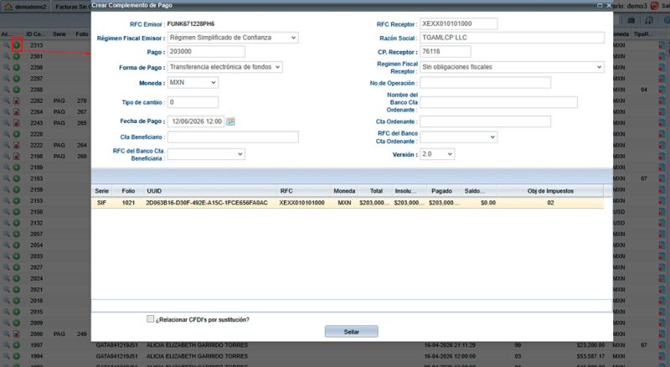This screenshot has width=670, height=367.
Task: Switch to Facturas Sin tab
Action: pyautogui.click(x=71, y=7)
